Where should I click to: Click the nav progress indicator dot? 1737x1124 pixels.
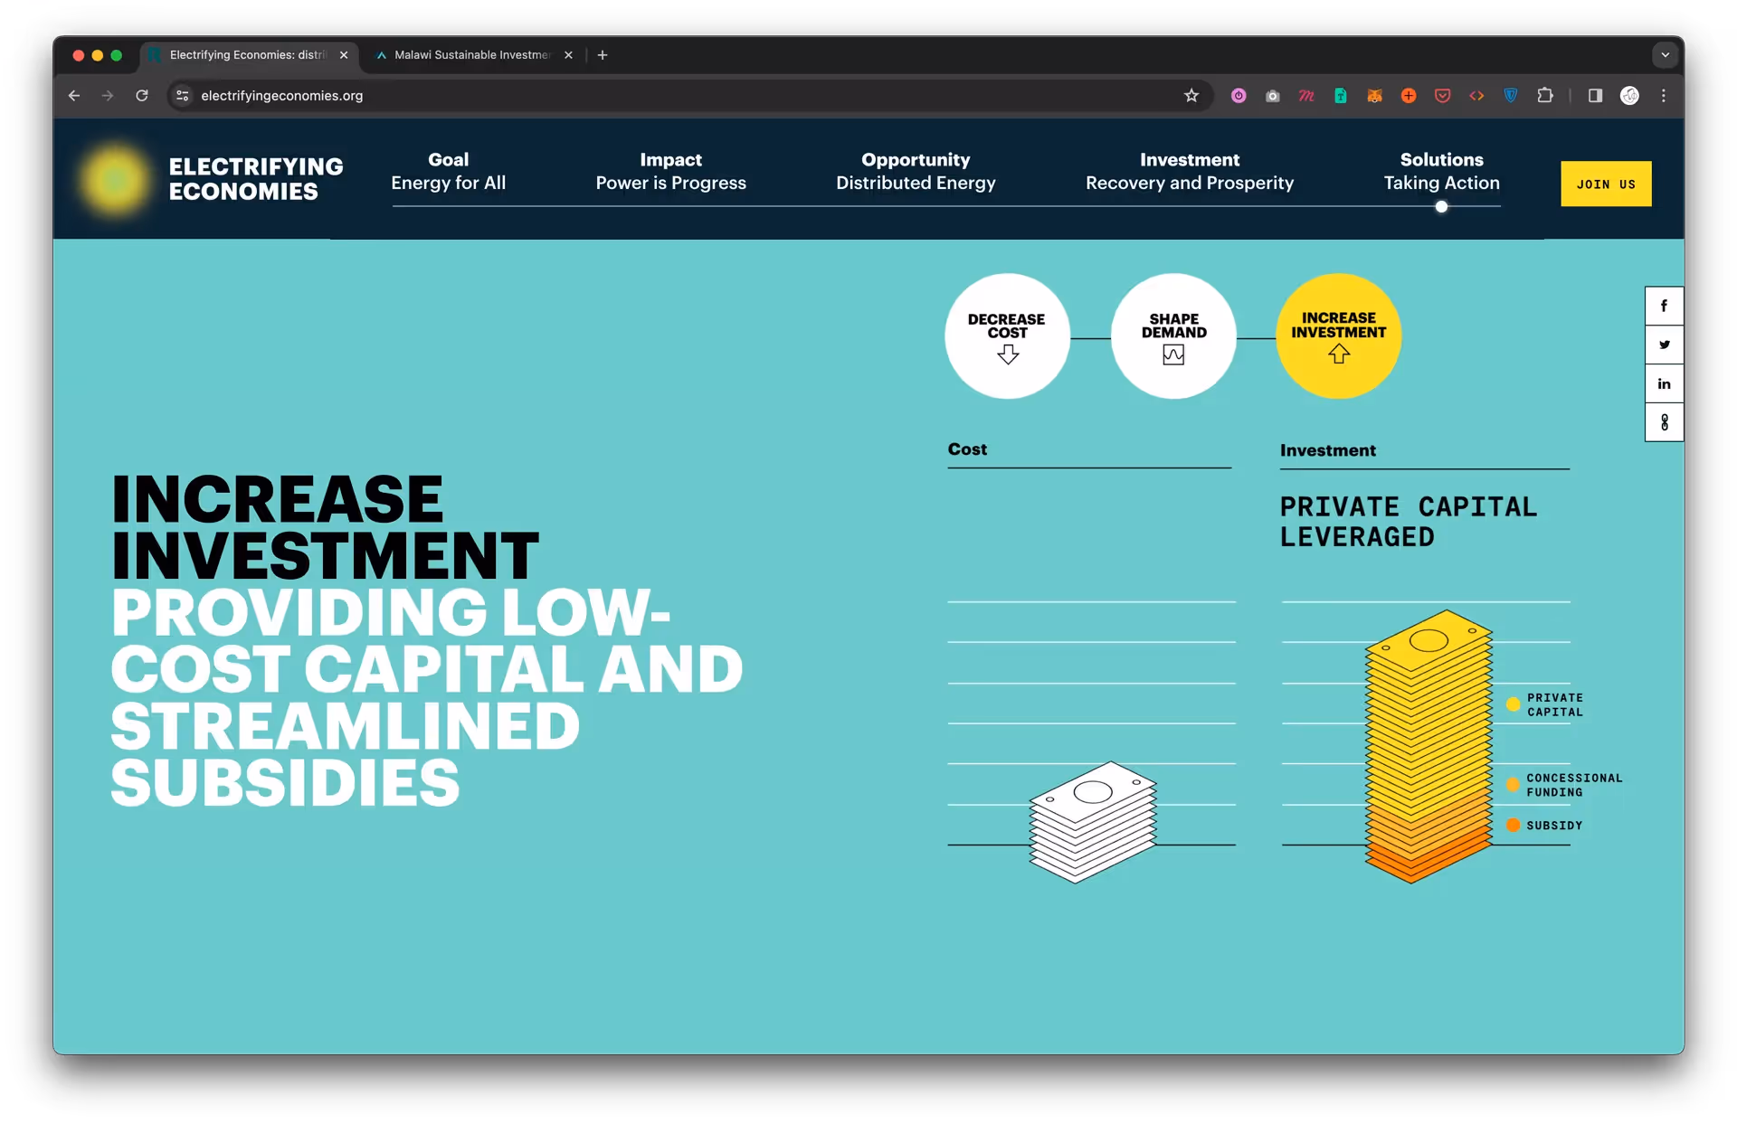coord(1441,207)
